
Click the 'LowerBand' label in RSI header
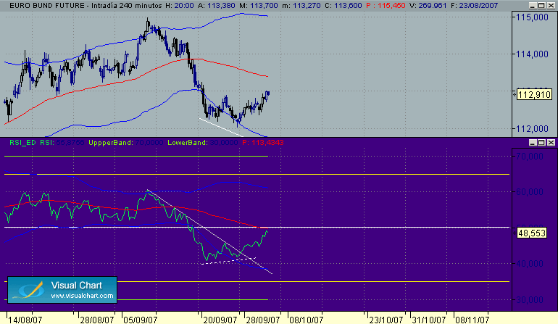(187, 142)
